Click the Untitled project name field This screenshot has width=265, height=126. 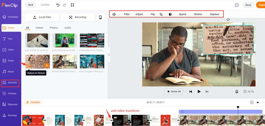[x=45, y=5]
